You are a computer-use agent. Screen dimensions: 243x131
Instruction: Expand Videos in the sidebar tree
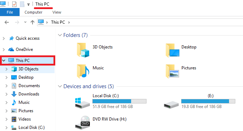click(7, 119)
